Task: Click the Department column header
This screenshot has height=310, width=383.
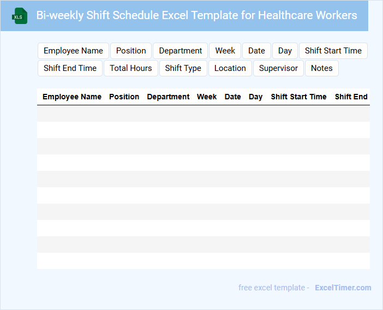Action: point(168,97)
